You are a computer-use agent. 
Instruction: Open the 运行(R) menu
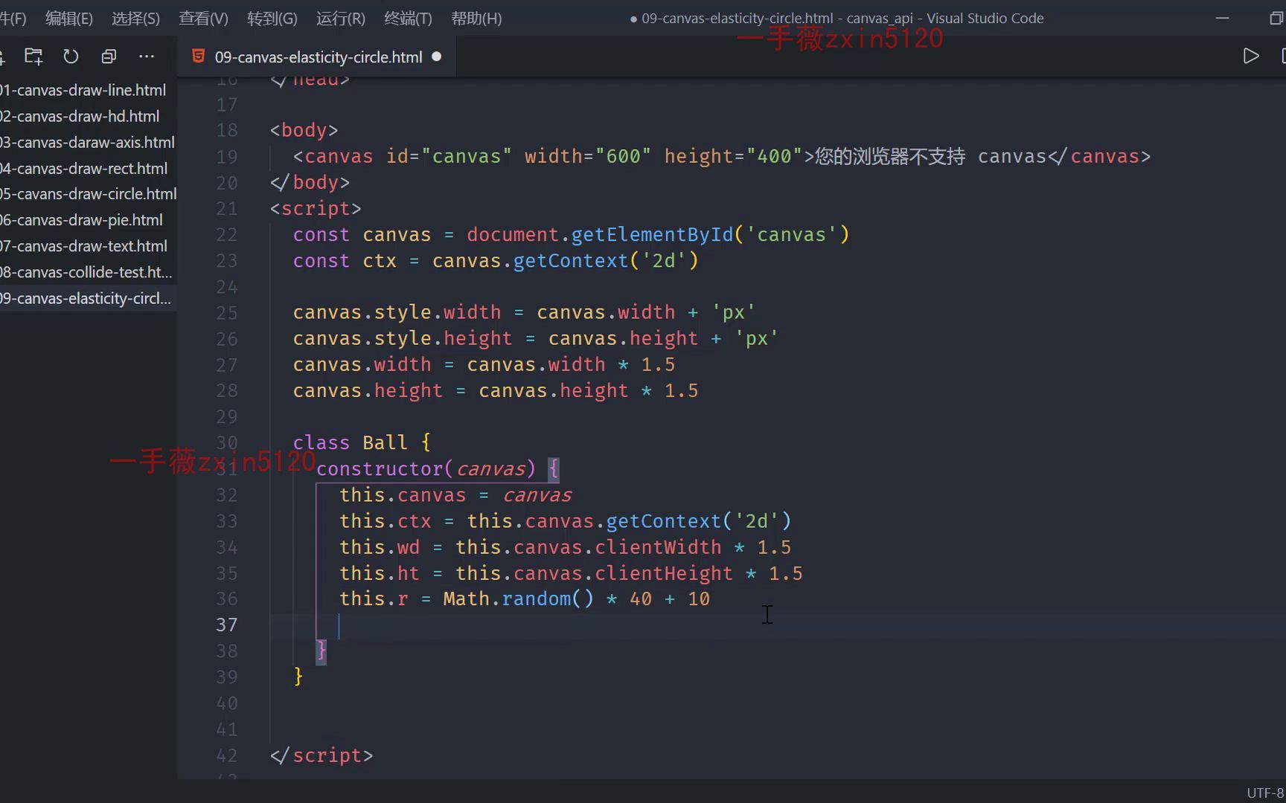(340, 18)
